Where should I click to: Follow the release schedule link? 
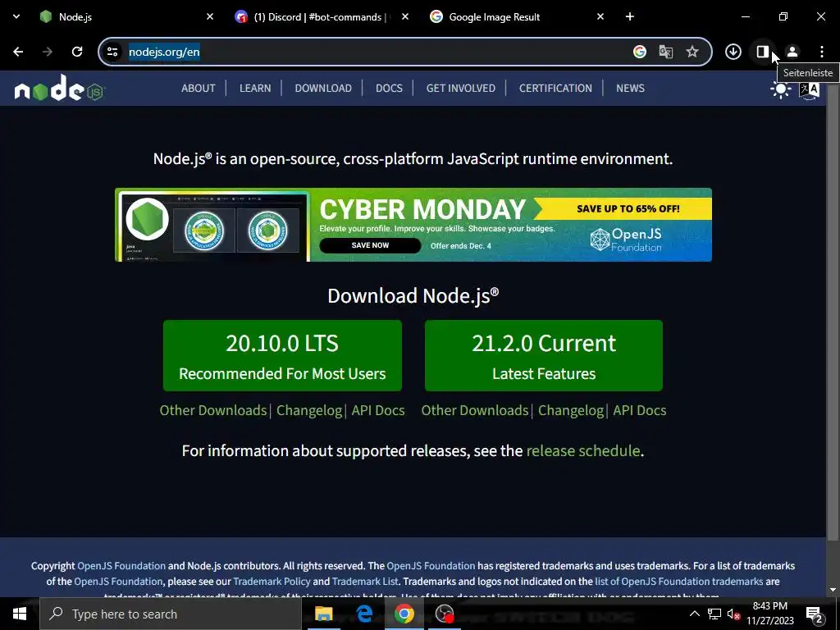583,450
